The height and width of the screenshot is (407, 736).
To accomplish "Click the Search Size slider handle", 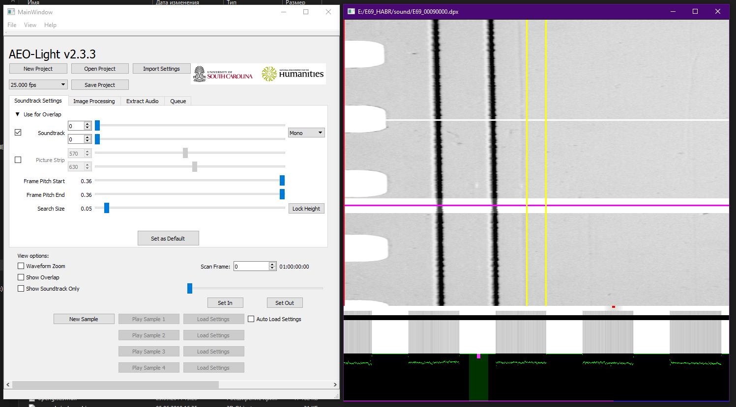I will point(107,208).
